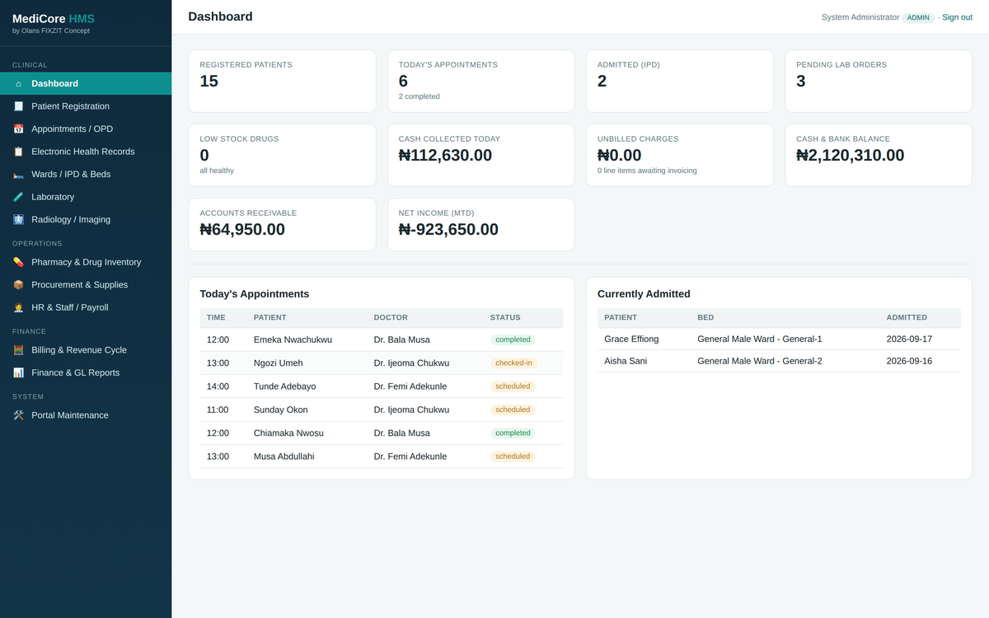The height and width of the screenshot is (618, 989).
Task: Go to Patient Registration
Action: click(x=86, y=106)
